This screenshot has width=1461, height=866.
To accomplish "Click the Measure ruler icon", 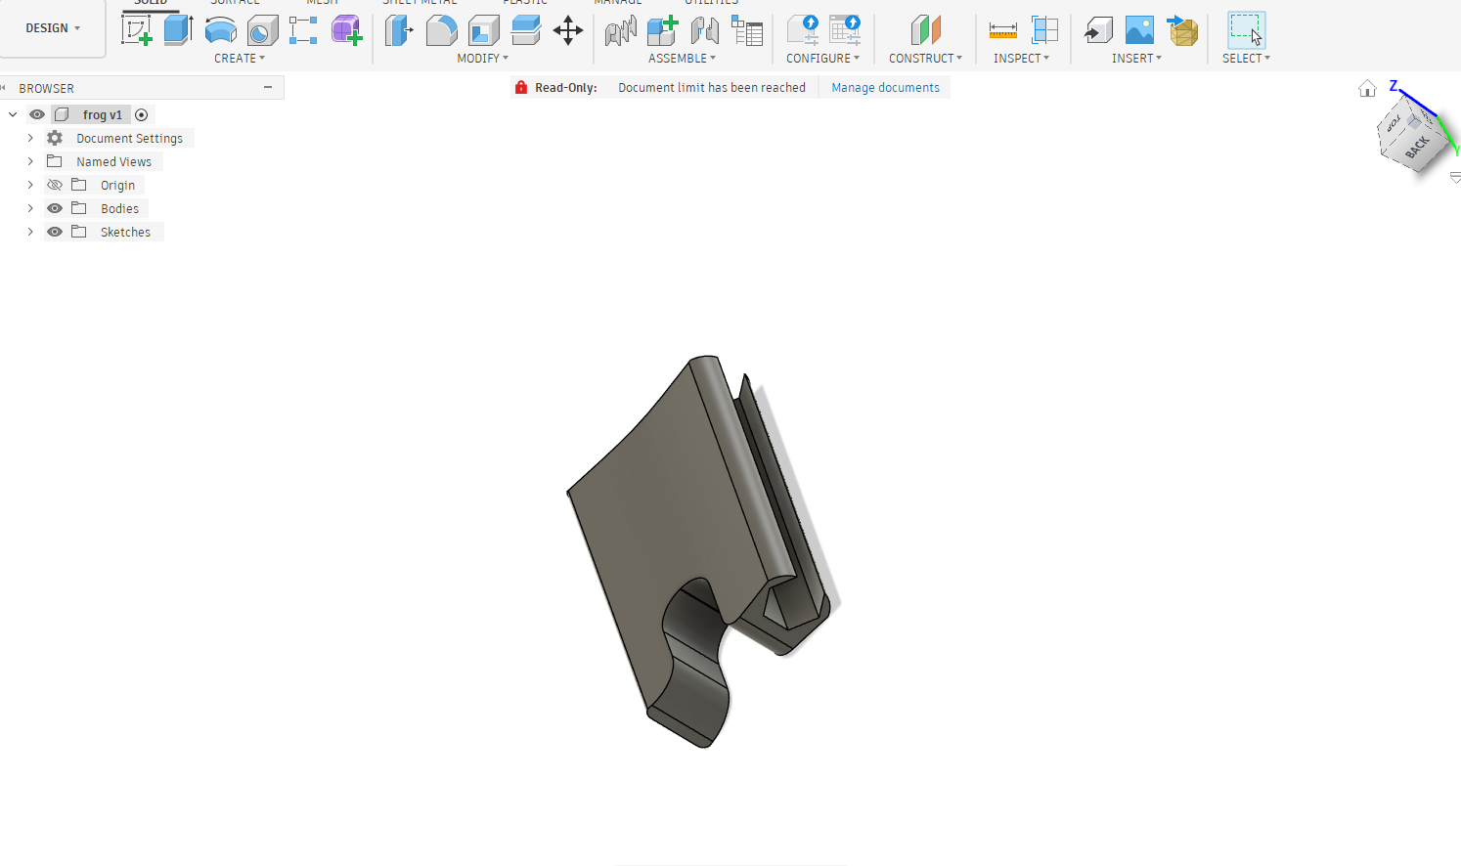I will click(x=1002, y=30).
